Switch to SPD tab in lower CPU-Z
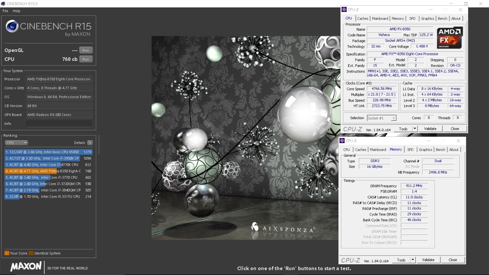This screenshot has height=275, width=489. coord(410,150)
